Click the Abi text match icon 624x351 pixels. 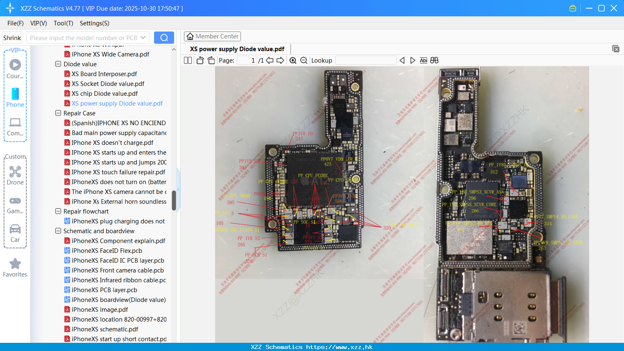423,60
